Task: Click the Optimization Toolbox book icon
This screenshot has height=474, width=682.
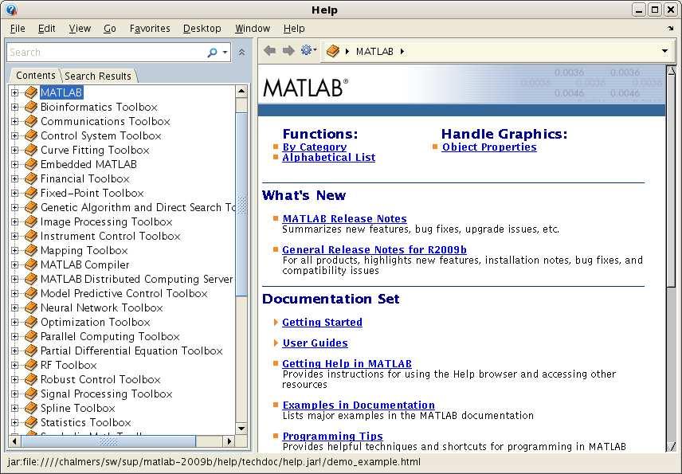Action: click(31, 322)
